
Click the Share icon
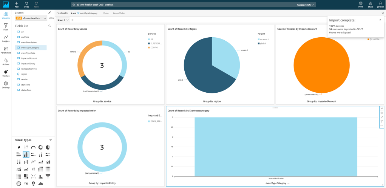370,3
